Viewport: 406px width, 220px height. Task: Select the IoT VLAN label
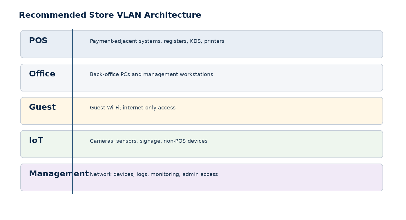pyautogui.click(x=36, y=141)
